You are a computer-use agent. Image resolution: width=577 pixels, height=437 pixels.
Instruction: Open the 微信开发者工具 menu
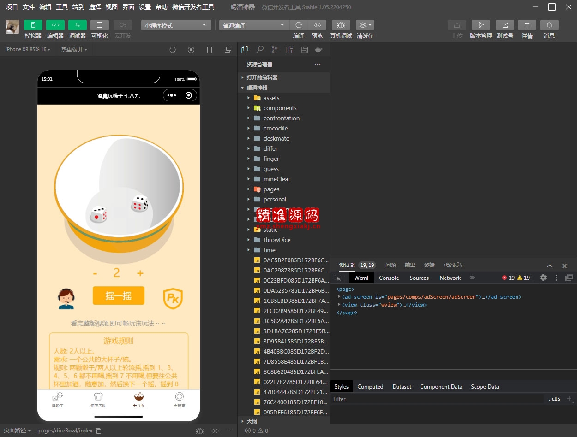(x=193, y=7)
